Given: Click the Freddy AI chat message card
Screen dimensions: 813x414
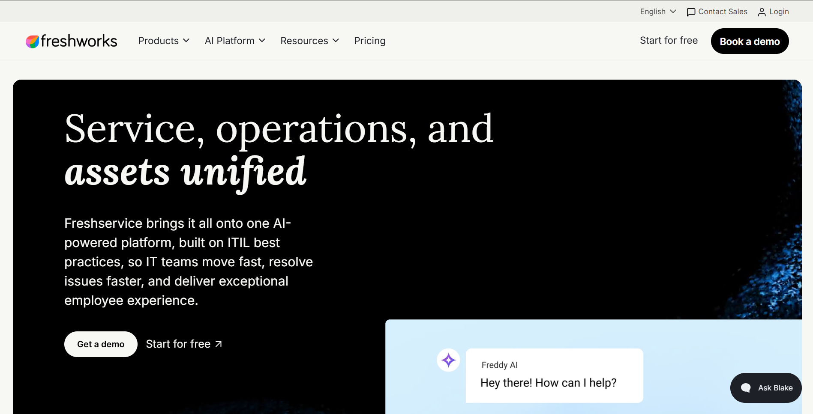Looking at the screenshot, I should tap(554, 375).
